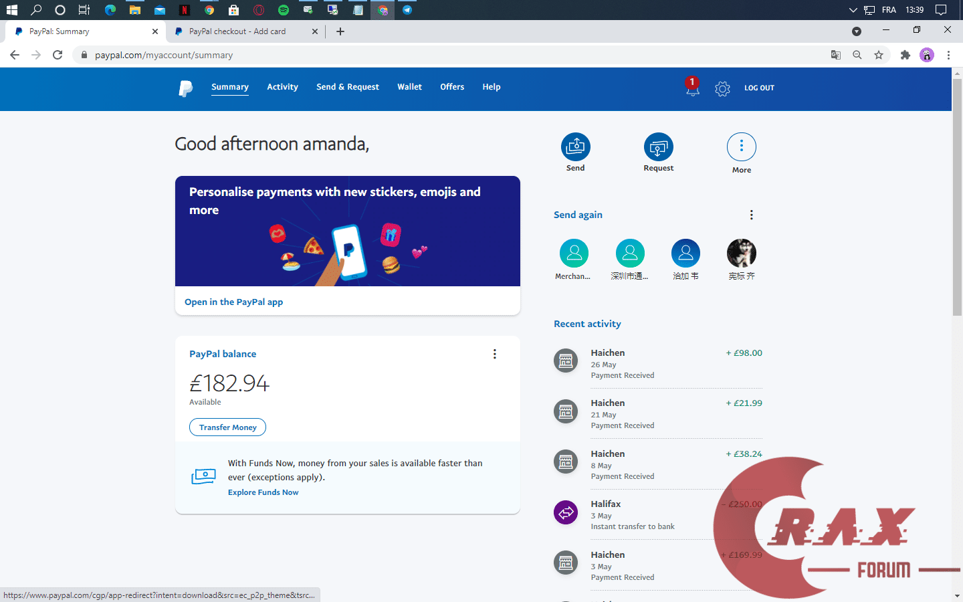
Task: Click Explore Funds Now link
Action: pyautogui.click(x=263, y=492)
